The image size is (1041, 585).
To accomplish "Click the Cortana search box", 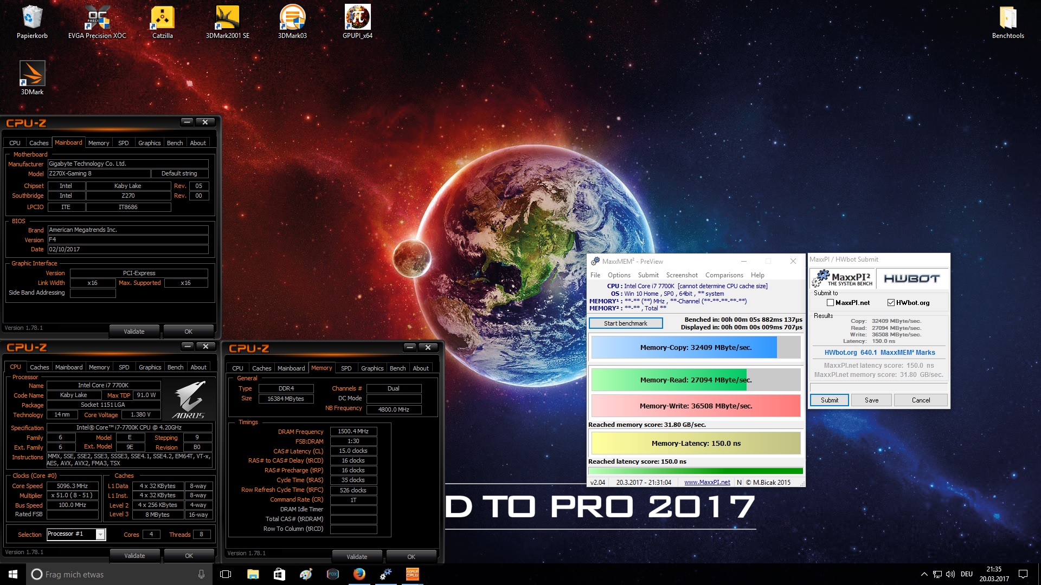I will click(118, 574).
